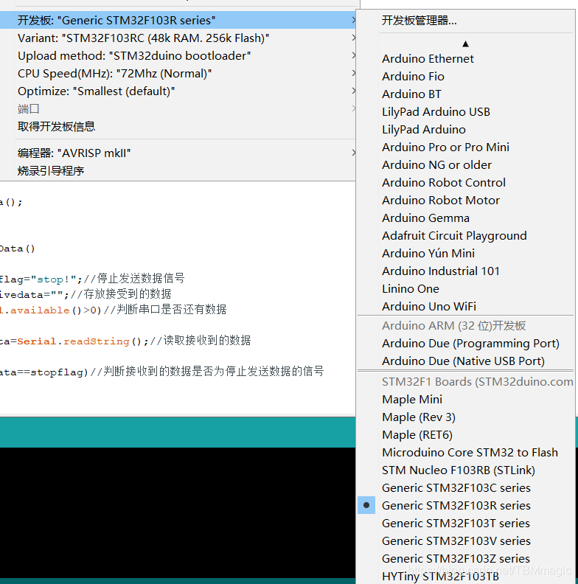The width and height of the screenshot is (578, 584).
Task: Click the ==stopflag comparison code line
Action: (162, 372)
